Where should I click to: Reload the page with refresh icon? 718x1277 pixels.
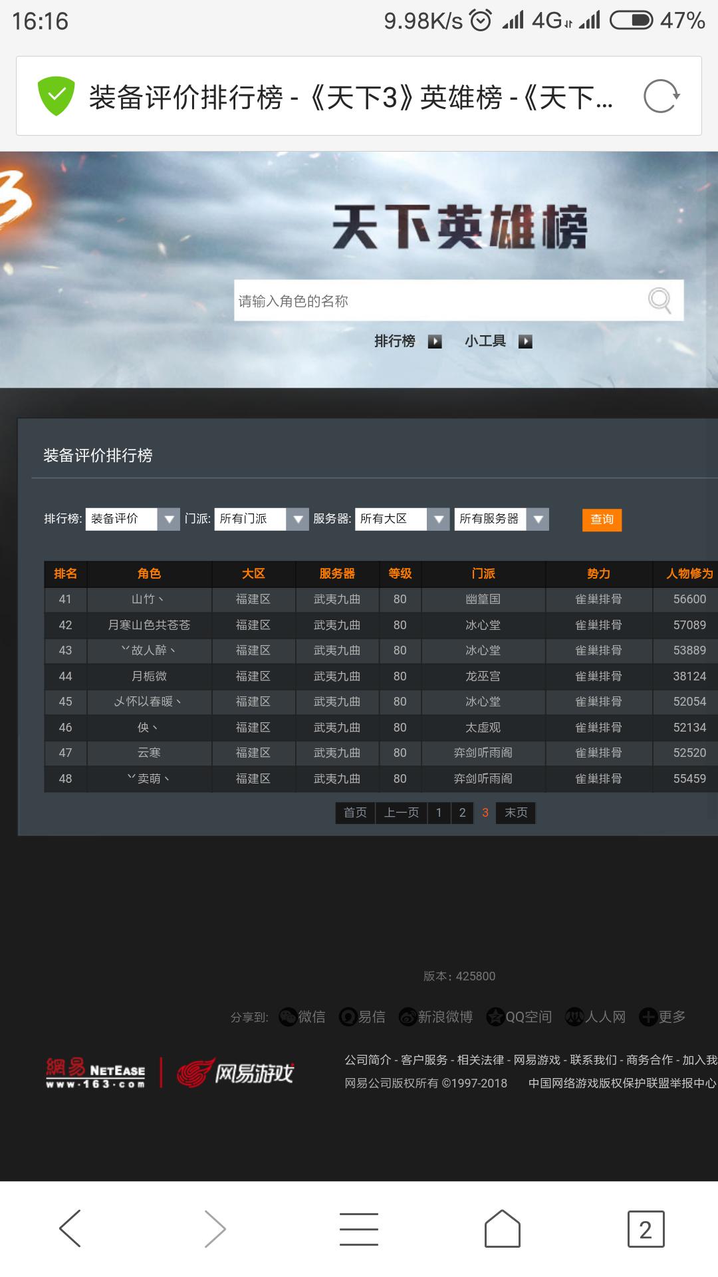(661, 96)
